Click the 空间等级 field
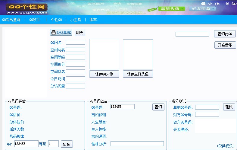The image size is (237, 150). 76,57
